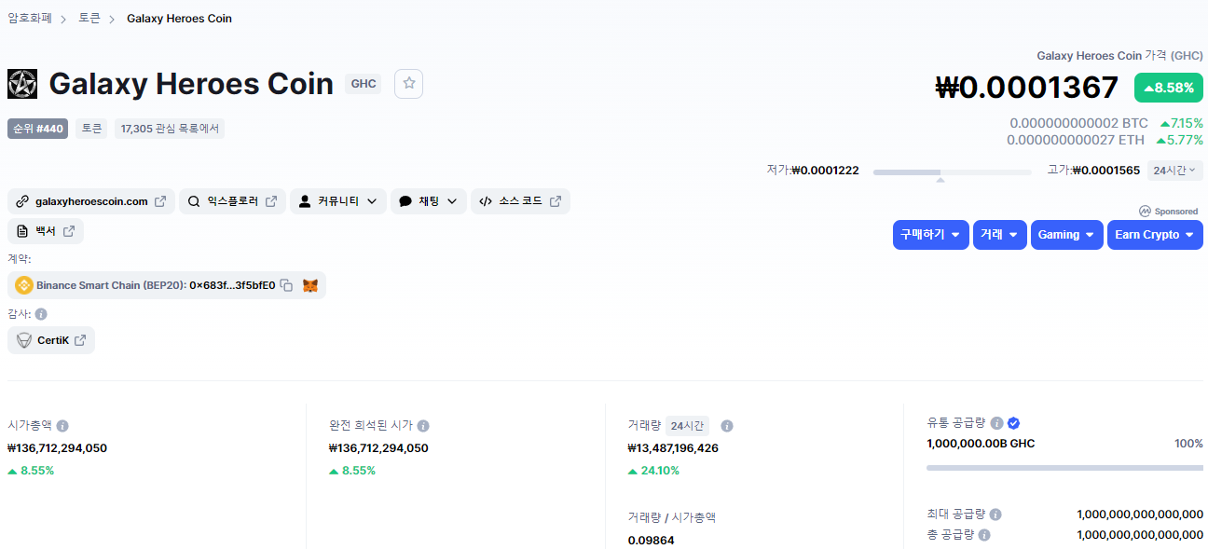
Task: Open the 구매하기 dropdown button
Action: click(930, 235)
